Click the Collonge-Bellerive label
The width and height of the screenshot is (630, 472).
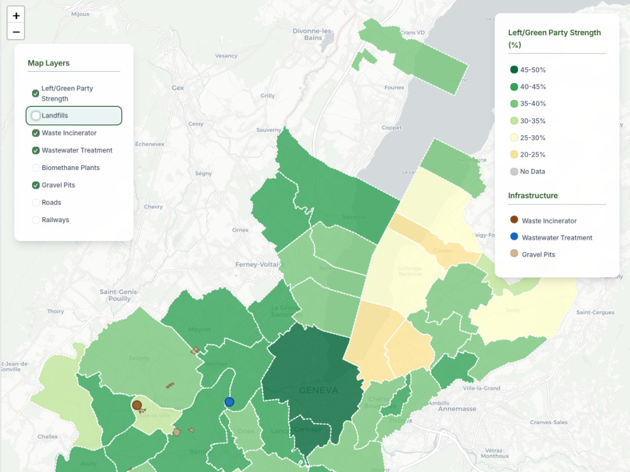click(x=410, y=271)
